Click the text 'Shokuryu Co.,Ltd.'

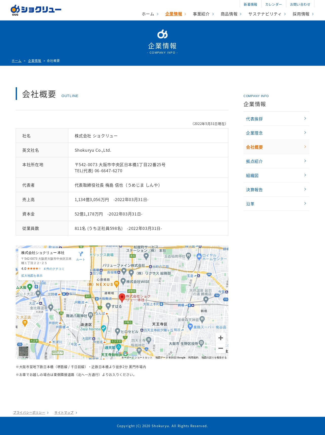(93, 150)
